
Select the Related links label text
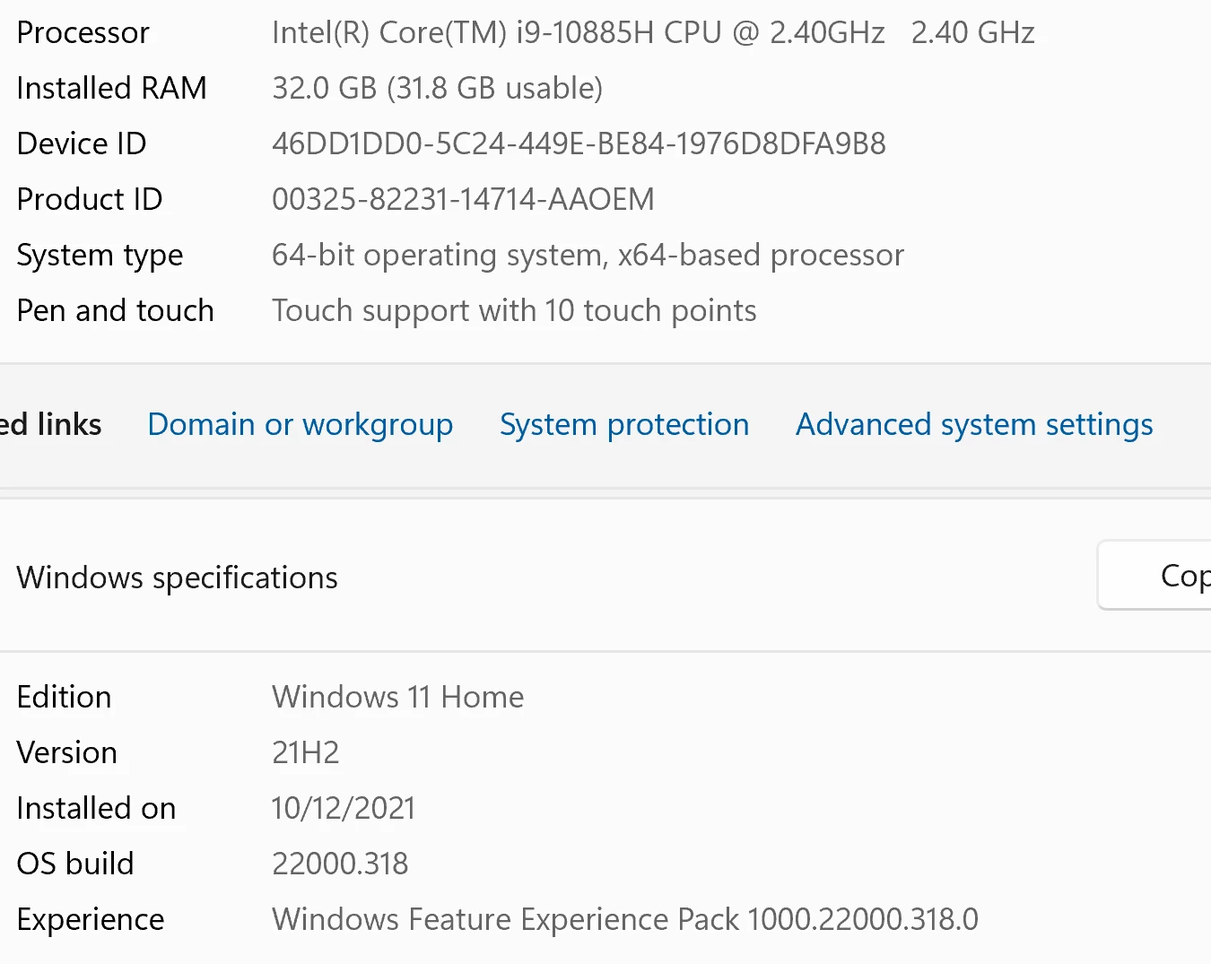pyautogui.click(x=50, y=424)
